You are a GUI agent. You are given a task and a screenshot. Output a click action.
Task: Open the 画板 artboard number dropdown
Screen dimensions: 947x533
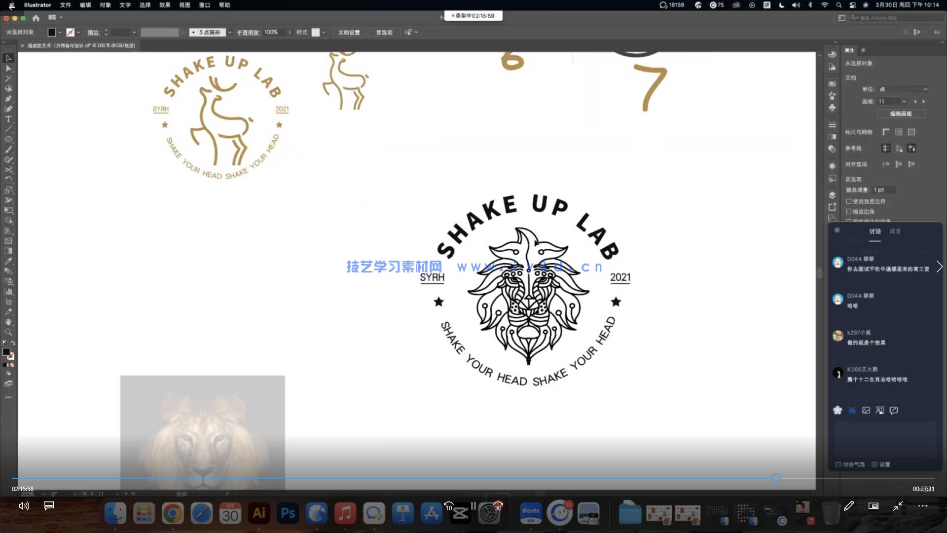[892, 101]
